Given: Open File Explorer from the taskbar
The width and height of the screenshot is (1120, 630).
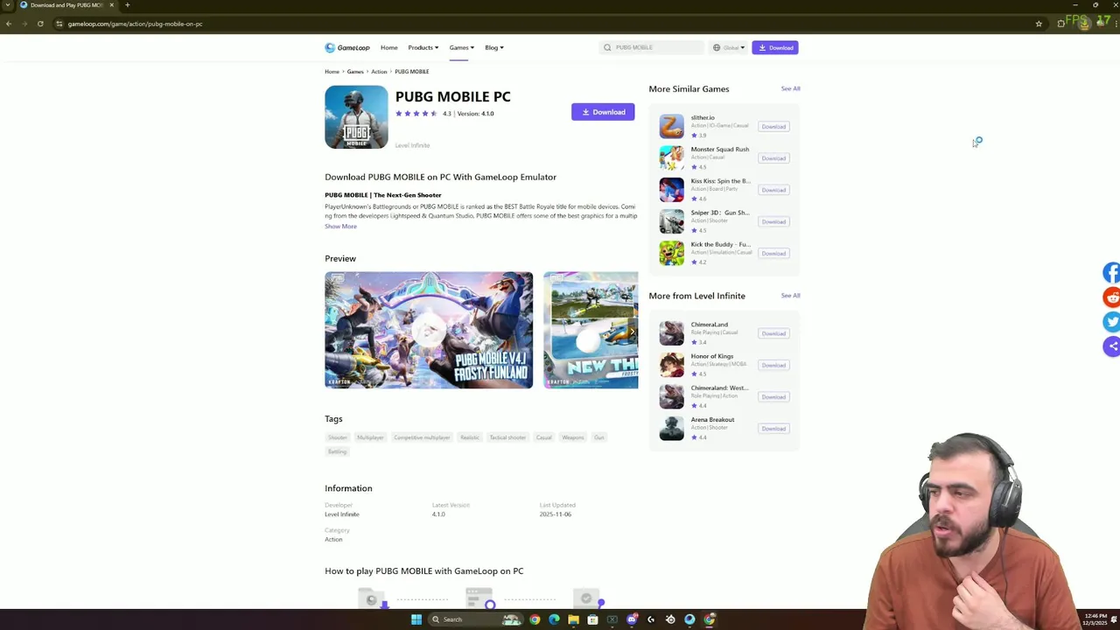Looking at the screenshot, I should pyautogui.click(x=573, y=619).
